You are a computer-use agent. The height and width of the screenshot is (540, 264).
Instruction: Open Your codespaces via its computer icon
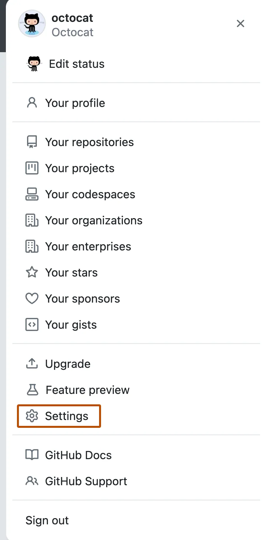pos(32,194)
